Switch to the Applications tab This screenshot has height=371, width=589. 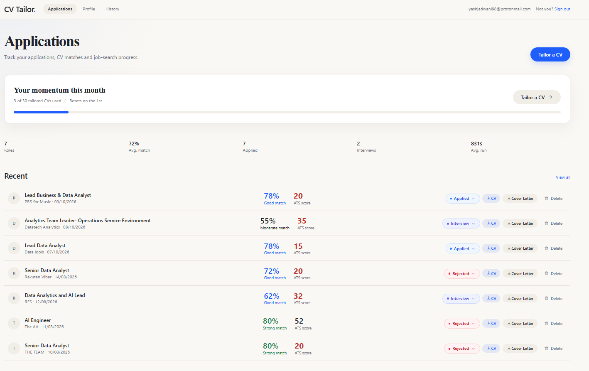coord(60,9)
